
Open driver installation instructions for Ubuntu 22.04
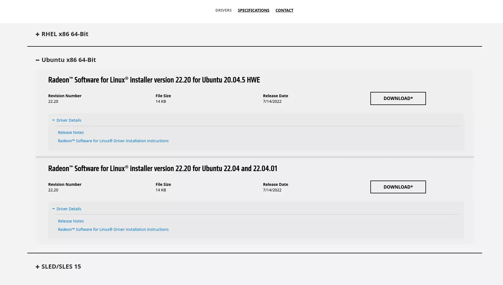113,229
